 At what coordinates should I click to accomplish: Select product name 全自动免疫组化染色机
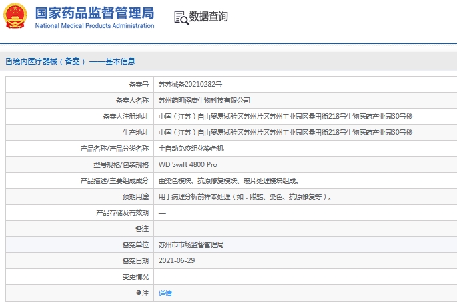point(191,149)
